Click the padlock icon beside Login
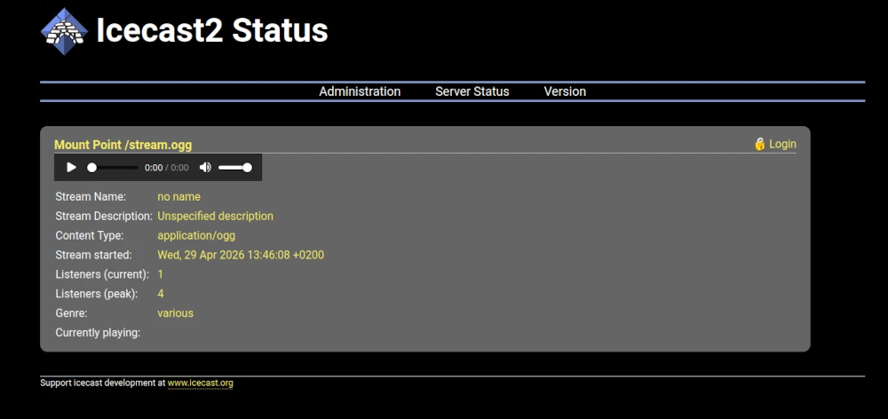The height and width of the screenshot is (419, 888). point(760,144)
